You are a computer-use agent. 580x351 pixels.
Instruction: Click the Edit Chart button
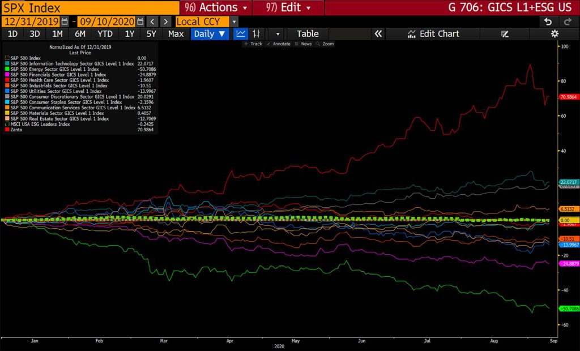pyautogui.click(x=433, y=34)
